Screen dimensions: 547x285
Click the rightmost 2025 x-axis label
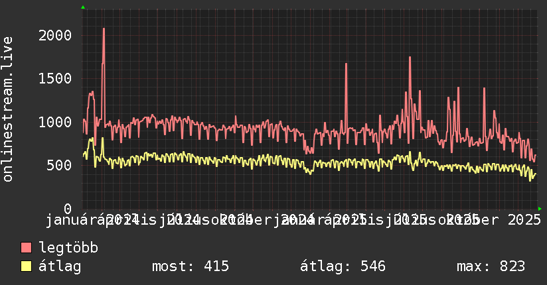(524, 220)
